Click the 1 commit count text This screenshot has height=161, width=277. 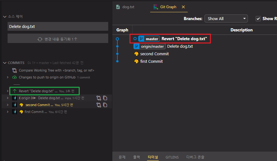(x=84, y=78)
